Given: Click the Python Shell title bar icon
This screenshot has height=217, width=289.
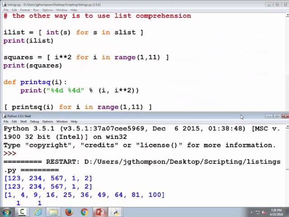Looking at the screenshot, I should click(5, 116).
